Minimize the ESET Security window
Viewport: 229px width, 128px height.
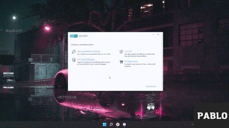(153, 35)
